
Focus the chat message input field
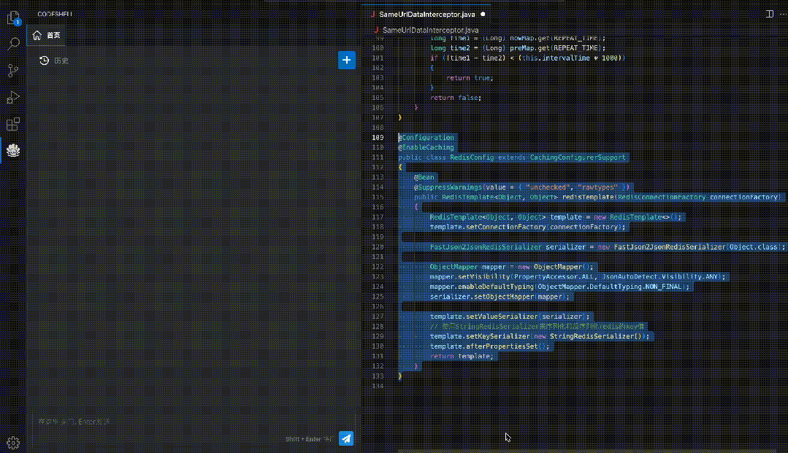pos(194,422)
